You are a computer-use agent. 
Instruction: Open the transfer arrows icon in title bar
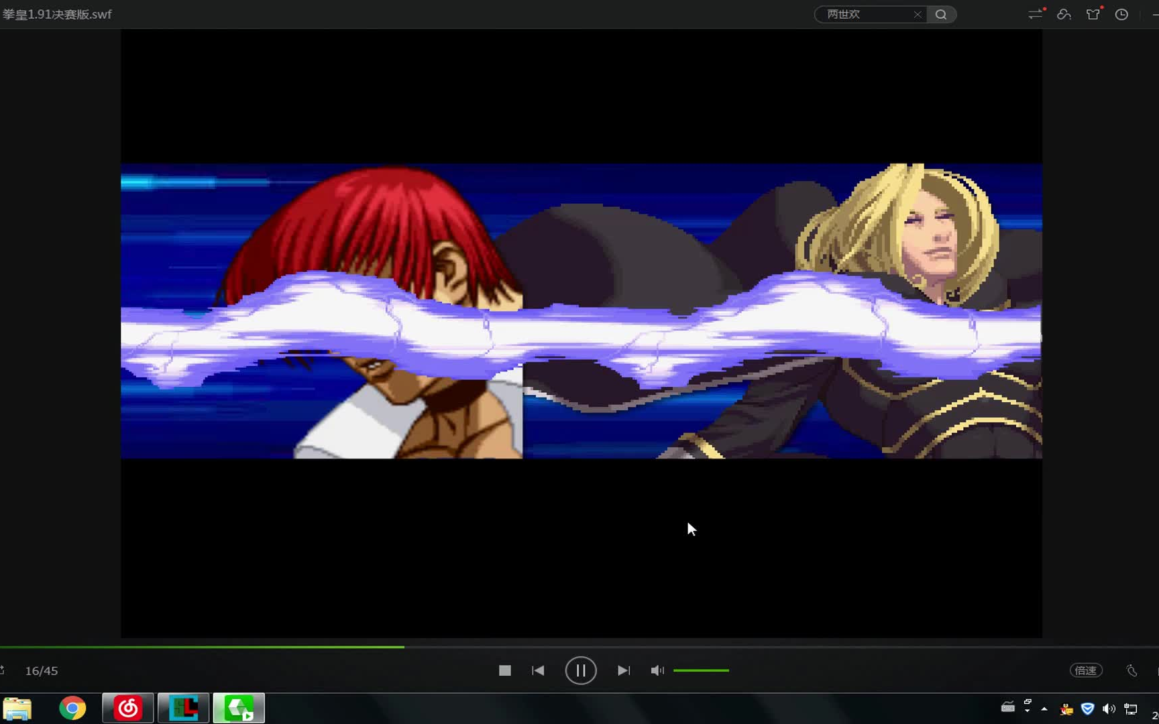tap(1036, 14)
